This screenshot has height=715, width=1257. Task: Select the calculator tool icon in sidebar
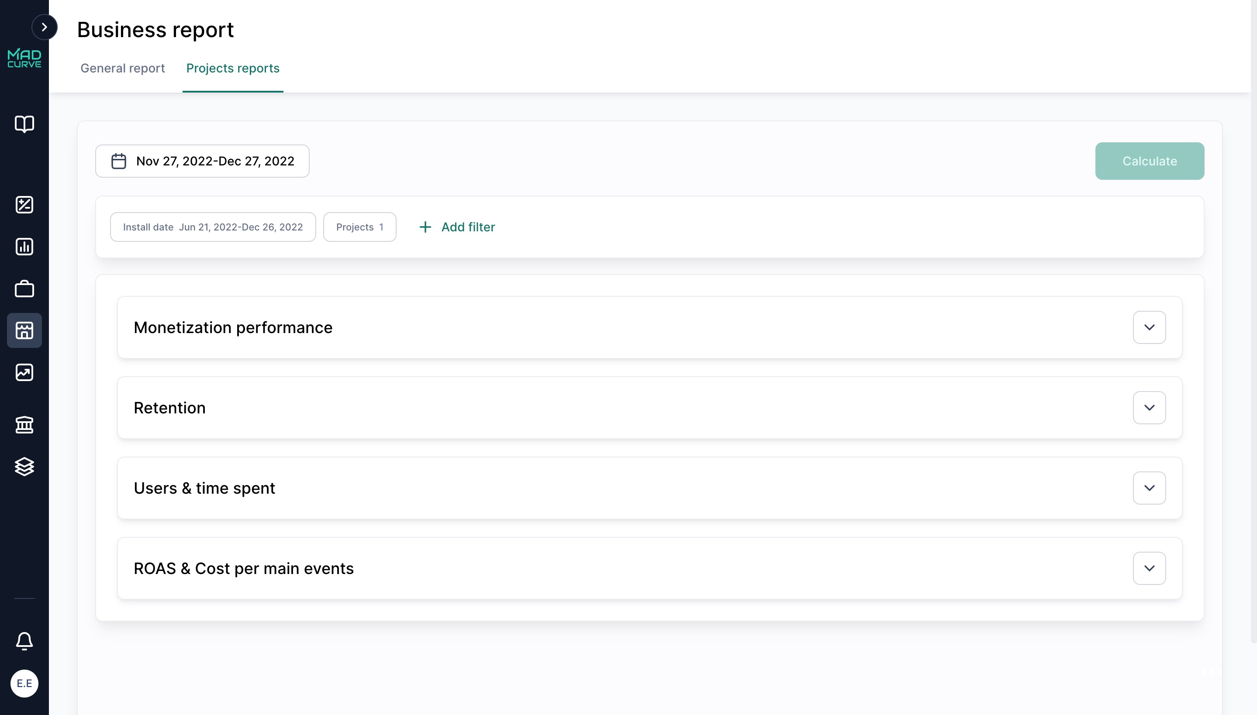tap(24, 205)
